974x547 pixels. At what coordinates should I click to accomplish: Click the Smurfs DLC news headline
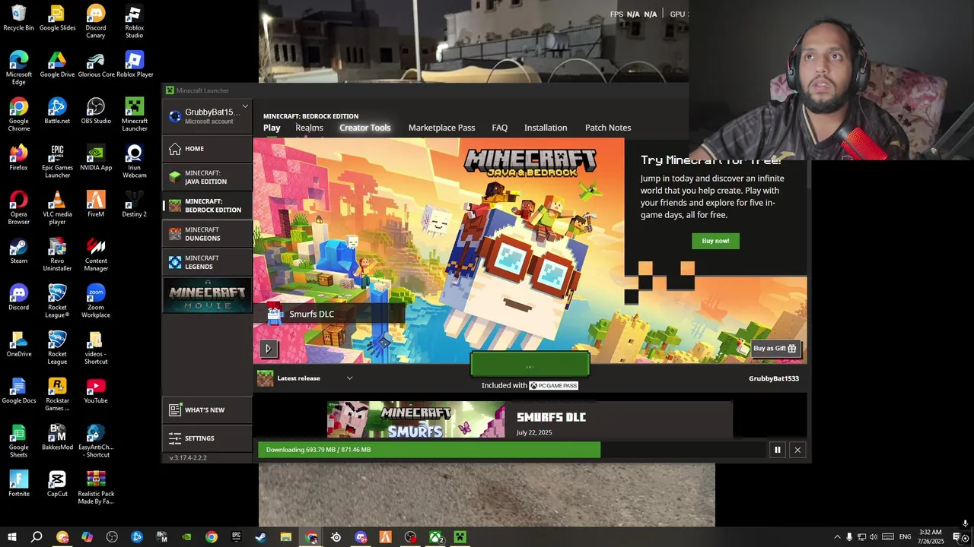[551, 417]
